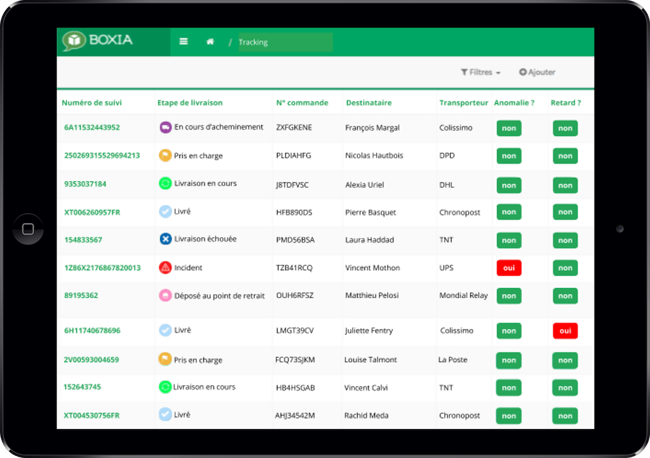Click carrier 'Mondial Relay'
650x458 pixels.
463,295
